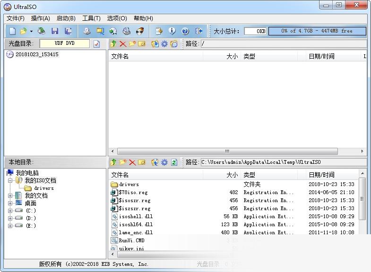Click the green refresh icon in local directory toolbar
The image size is (371, 272).
[x=174, y=162]
